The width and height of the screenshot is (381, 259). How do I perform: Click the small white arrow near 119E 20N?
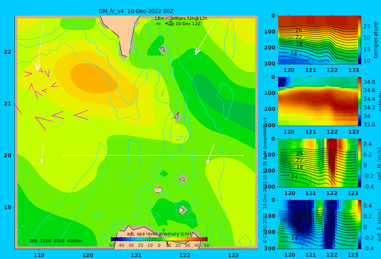click(42, 153)
